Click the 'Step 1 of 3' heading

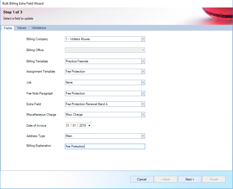click(13, 12)
